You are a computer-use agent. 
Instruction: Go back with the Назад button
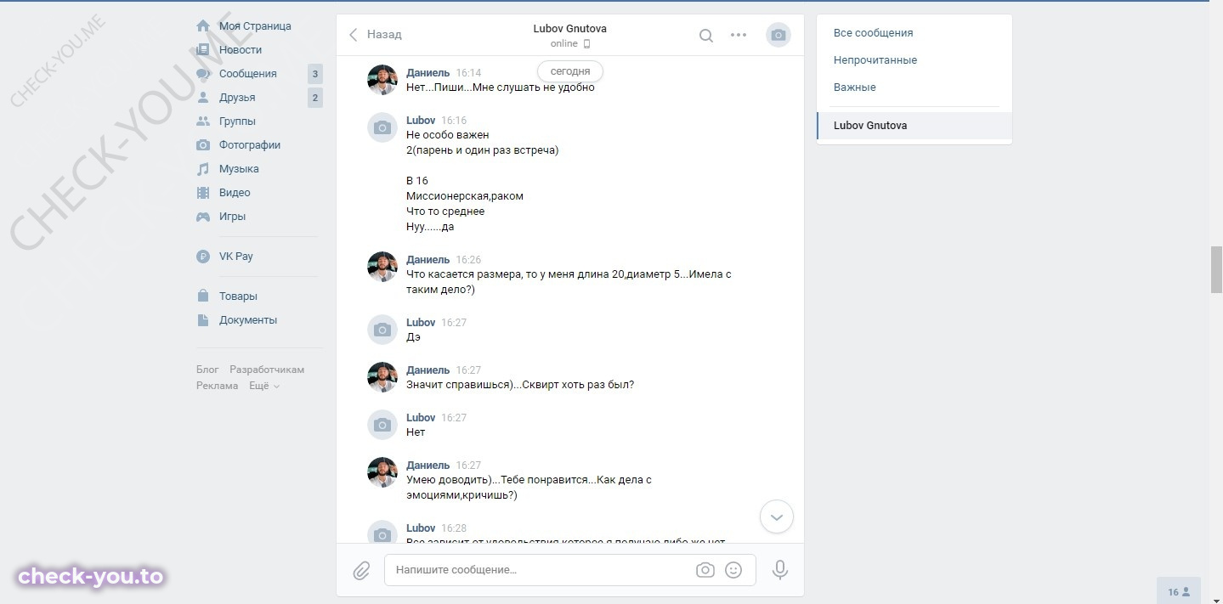pyautogui.click(x=375, y=35)
